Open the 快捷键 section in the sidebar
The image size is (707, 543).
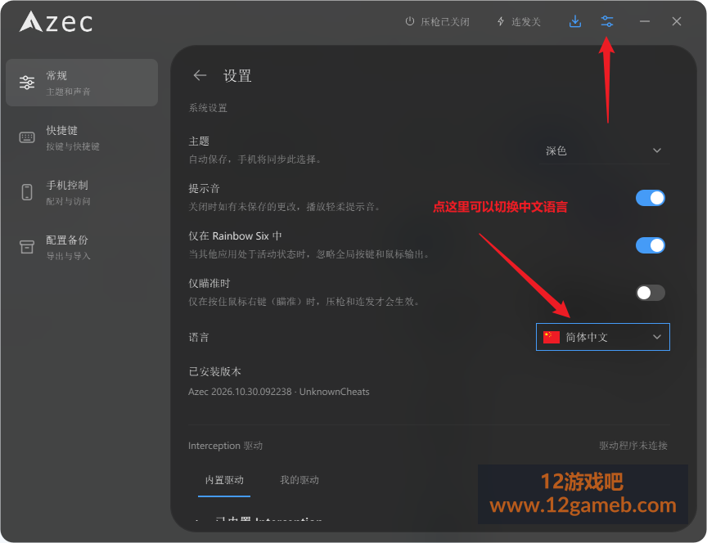(82, 137)
